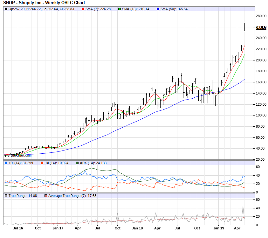Image resolution: width=268 pixels, height=238 pixels.
Task: Click the blue +DI (14) legend swatch
Action: [x=6, y=163]
